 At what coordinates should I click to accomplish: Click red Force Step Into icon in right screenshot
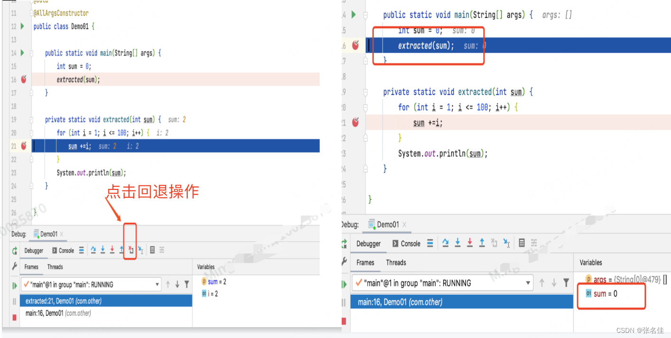click(470, 243)
